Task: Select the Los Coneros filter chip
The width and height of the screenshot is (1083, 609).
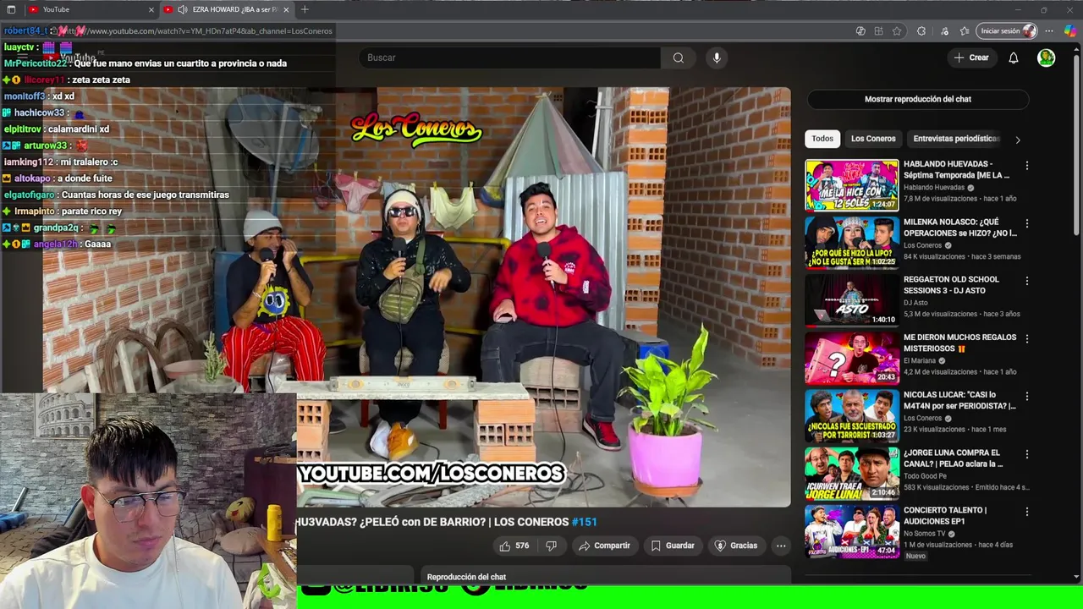Action: tap(873, 139)
